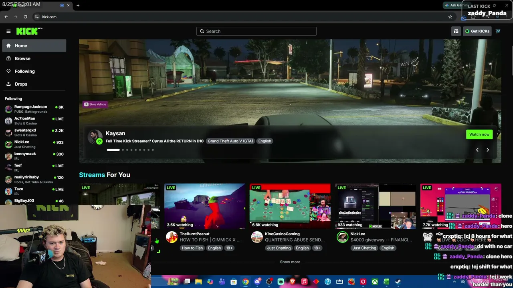
Task: Open the hamburger sidebar menu
Action: click(8, 31)
